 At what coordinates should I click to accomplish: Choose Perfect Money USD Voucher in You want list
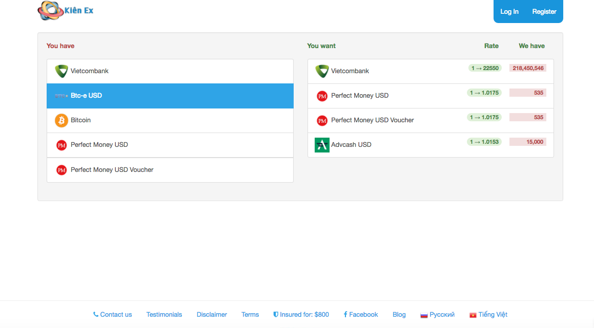(x=431, y=120)
